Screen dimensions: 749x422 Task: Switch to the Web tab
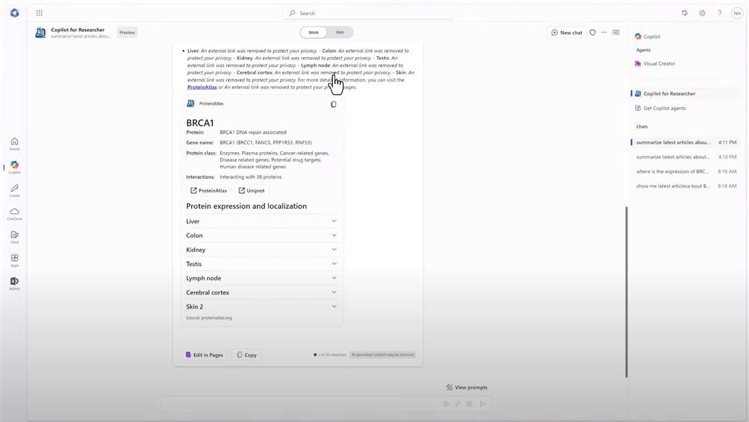pos(340,33)
